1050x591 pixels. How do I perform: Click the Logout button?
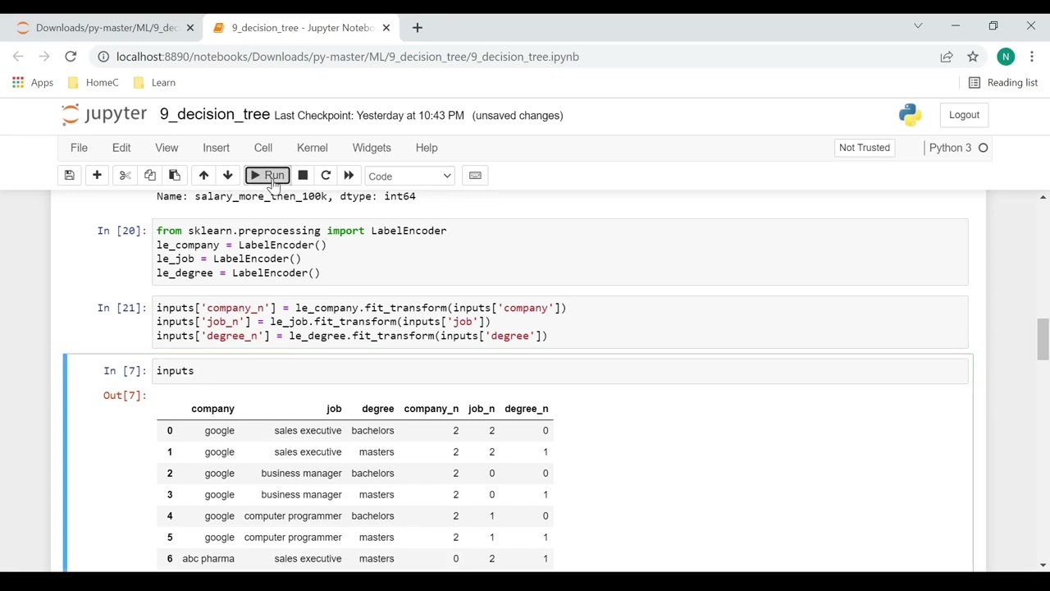tap(964, 115)
